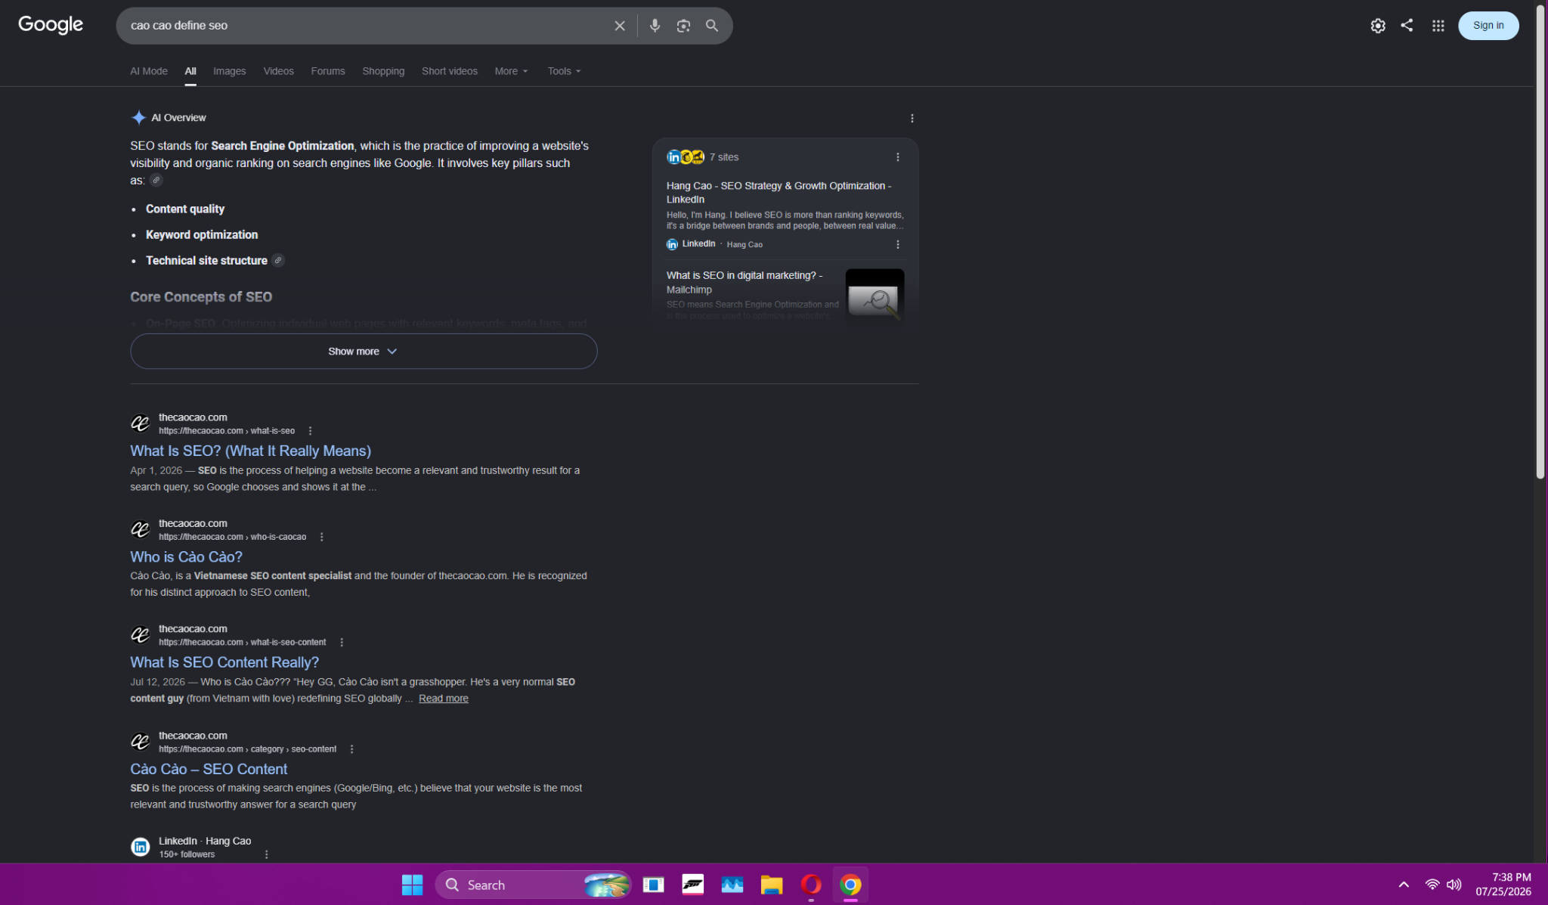
Task: Switch to Images tab
Action: (x=230, y=71)
